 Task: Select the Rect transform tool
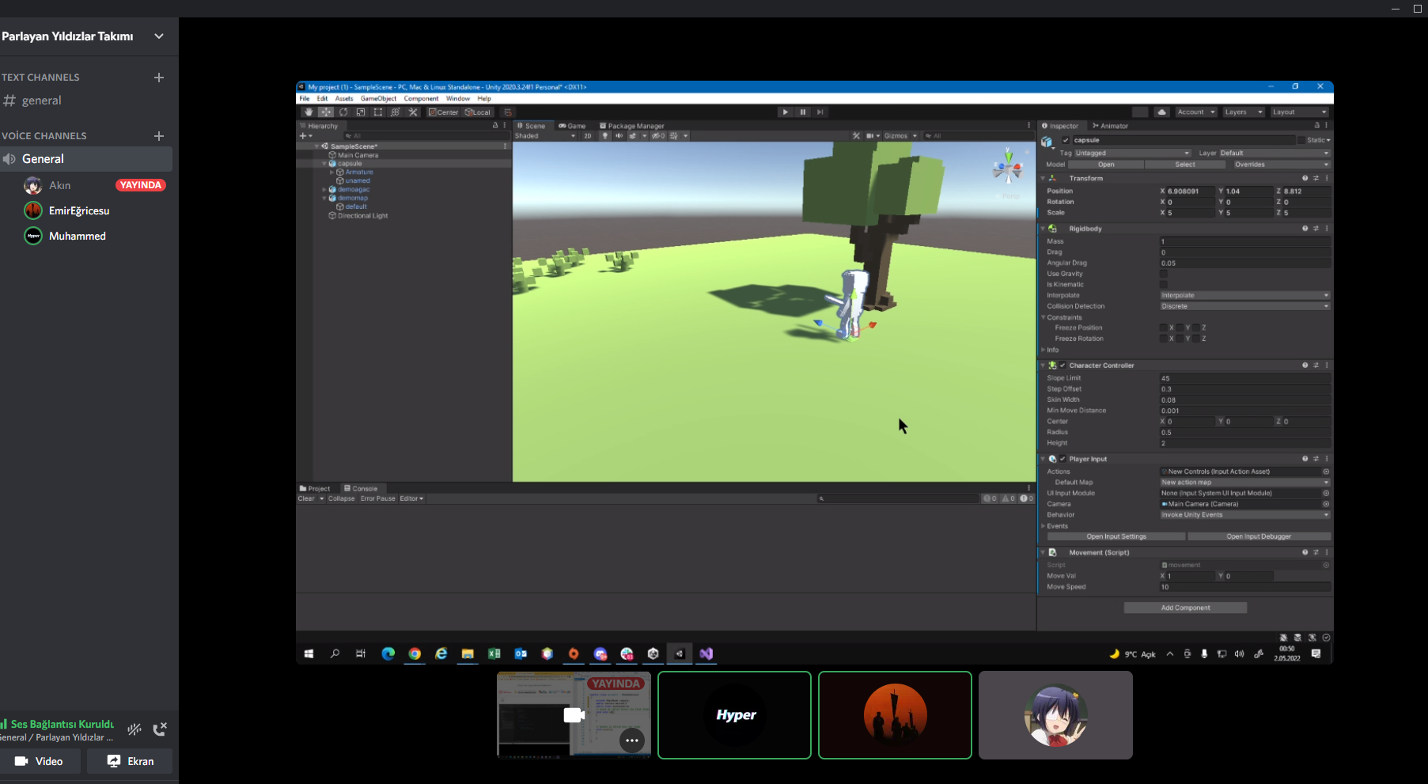377,112
